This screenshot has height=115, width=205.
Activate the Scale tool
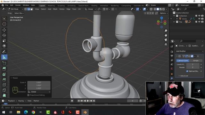(4, 41)
